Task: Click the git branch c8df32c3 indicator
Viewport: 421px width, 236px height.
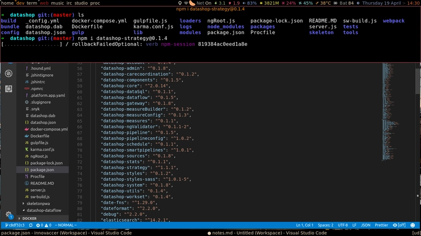Action: (x=15, y=225)
